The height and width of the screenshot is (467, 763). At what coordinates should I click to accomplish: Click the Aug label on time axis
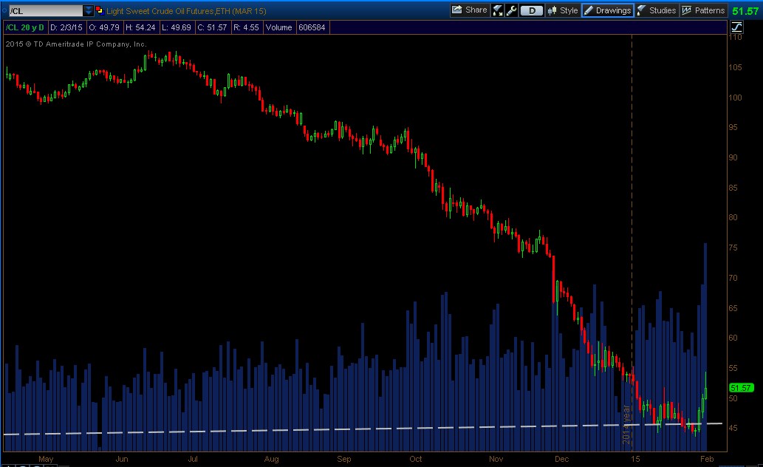(x=272, y=459)
